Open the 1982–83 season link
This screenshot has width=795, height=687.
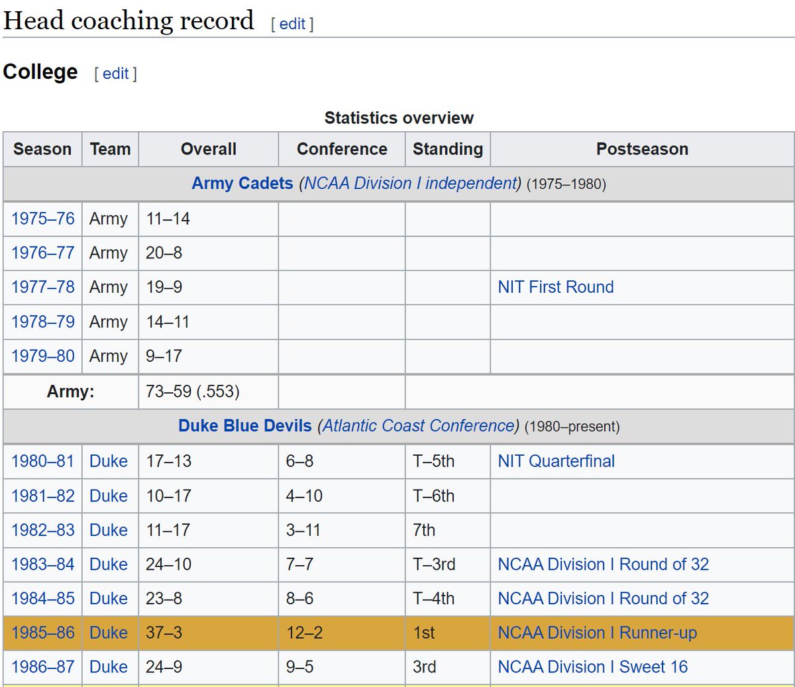tap(43, 530)
